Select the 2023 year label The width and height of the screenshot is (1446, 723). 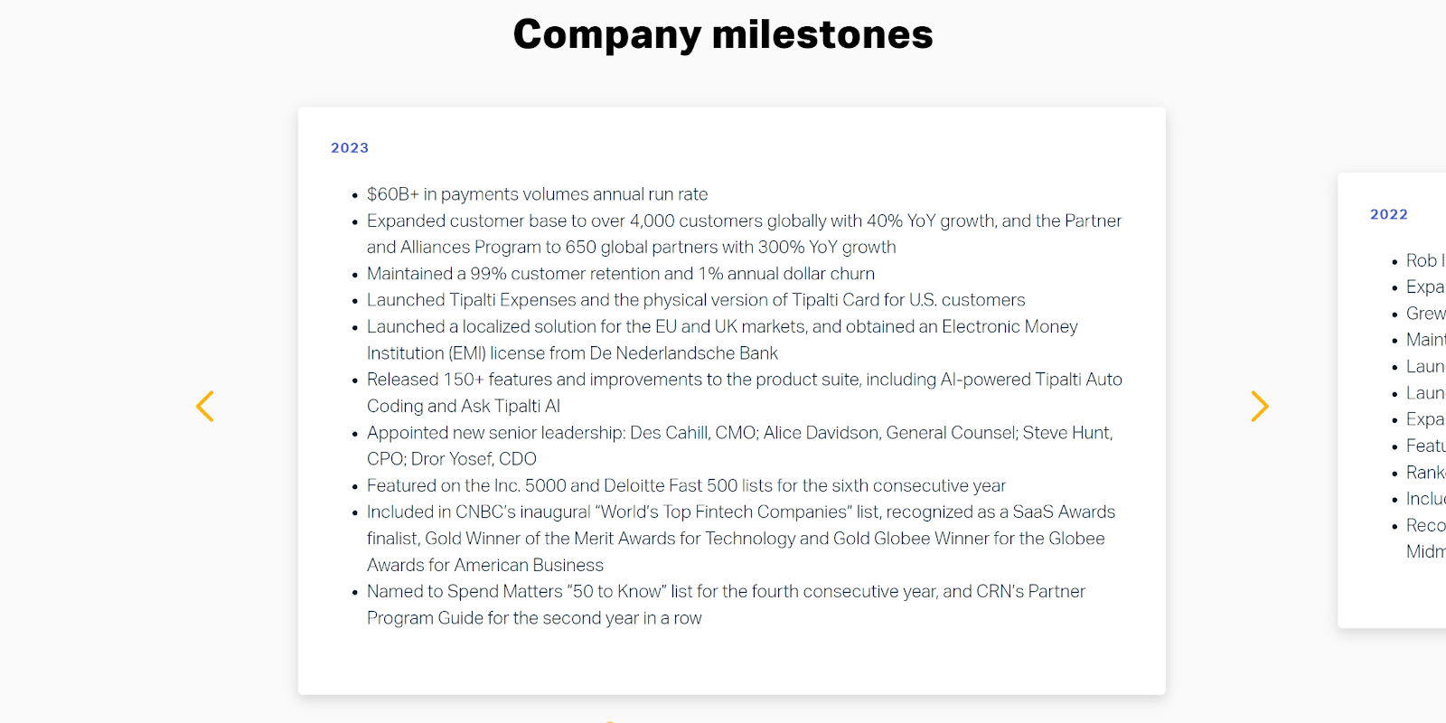coord(350,148)
